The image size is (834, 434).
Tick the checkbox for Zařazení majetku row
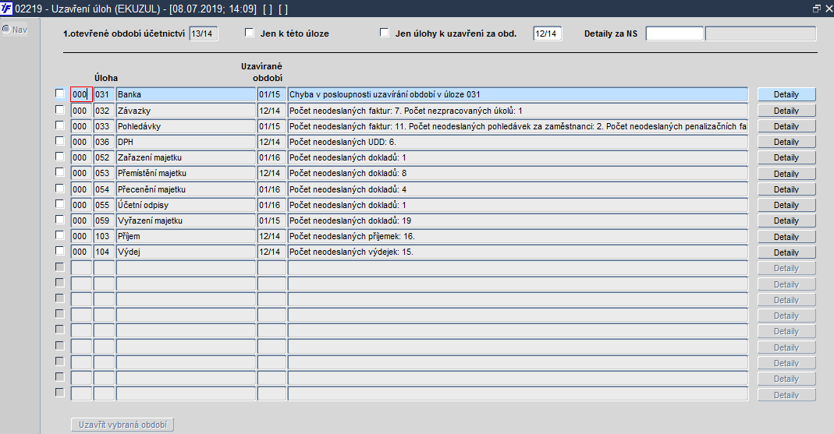(x=59, y=157)
